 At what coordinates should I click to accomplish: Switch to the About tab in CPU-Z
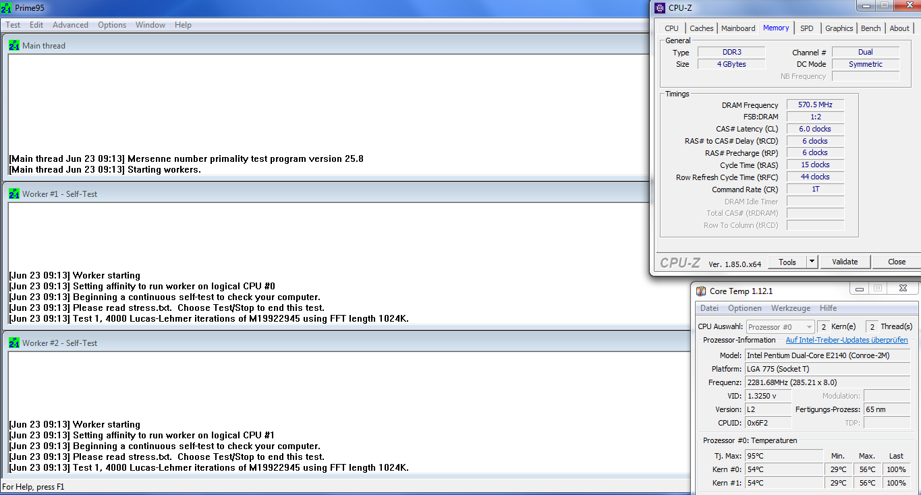pyautogui.click(x=899, y=28)
